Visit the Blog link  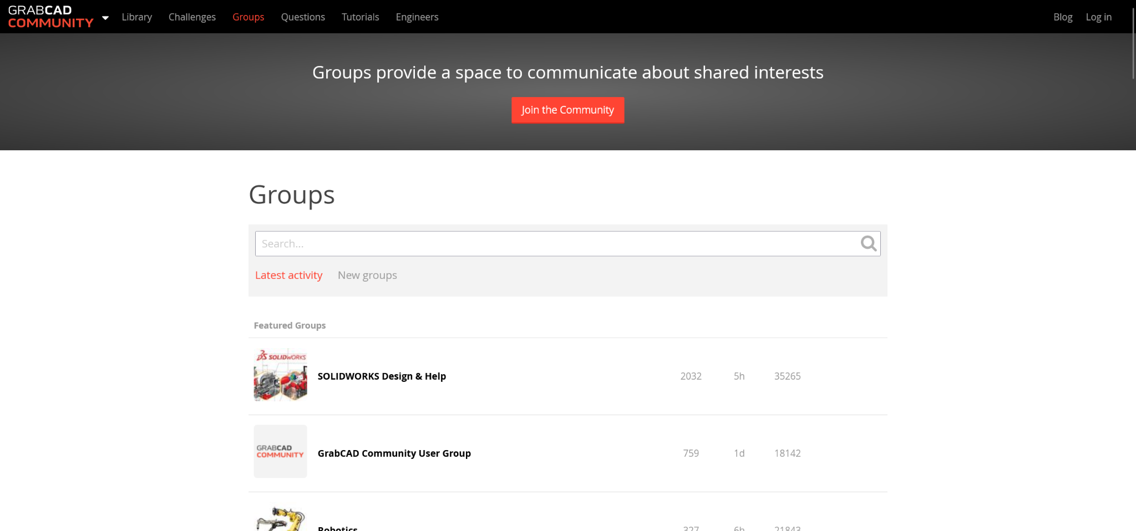tap(1063, 17)
